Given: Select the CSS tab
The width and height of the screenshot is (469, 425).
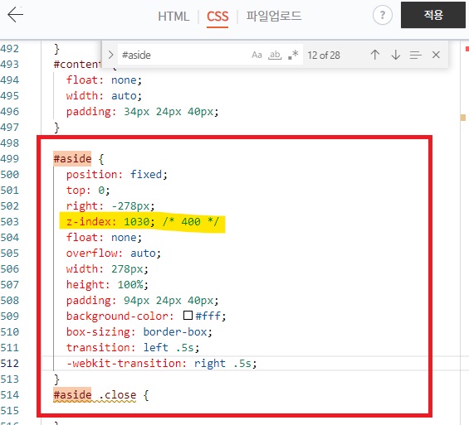Looking at the screenshot, I should tap(217, 17).
